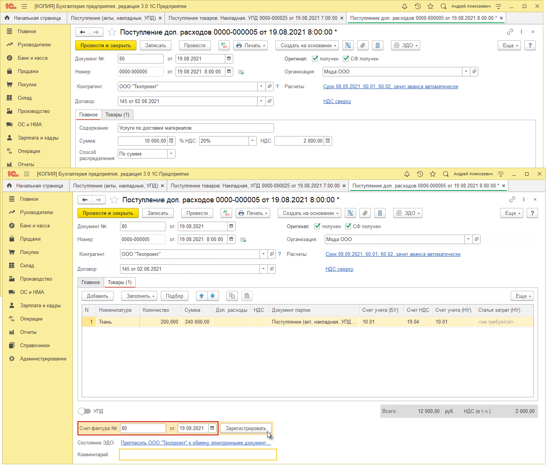
Task: Open Начальная страница tab in lower window
Action: [36, 186]
